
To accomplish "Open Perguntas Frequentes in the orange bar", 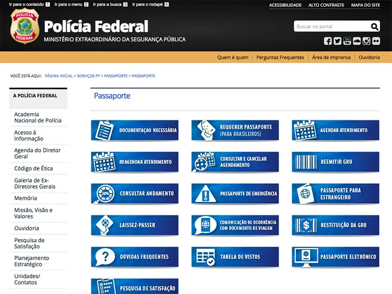I will tap(280, 57).
